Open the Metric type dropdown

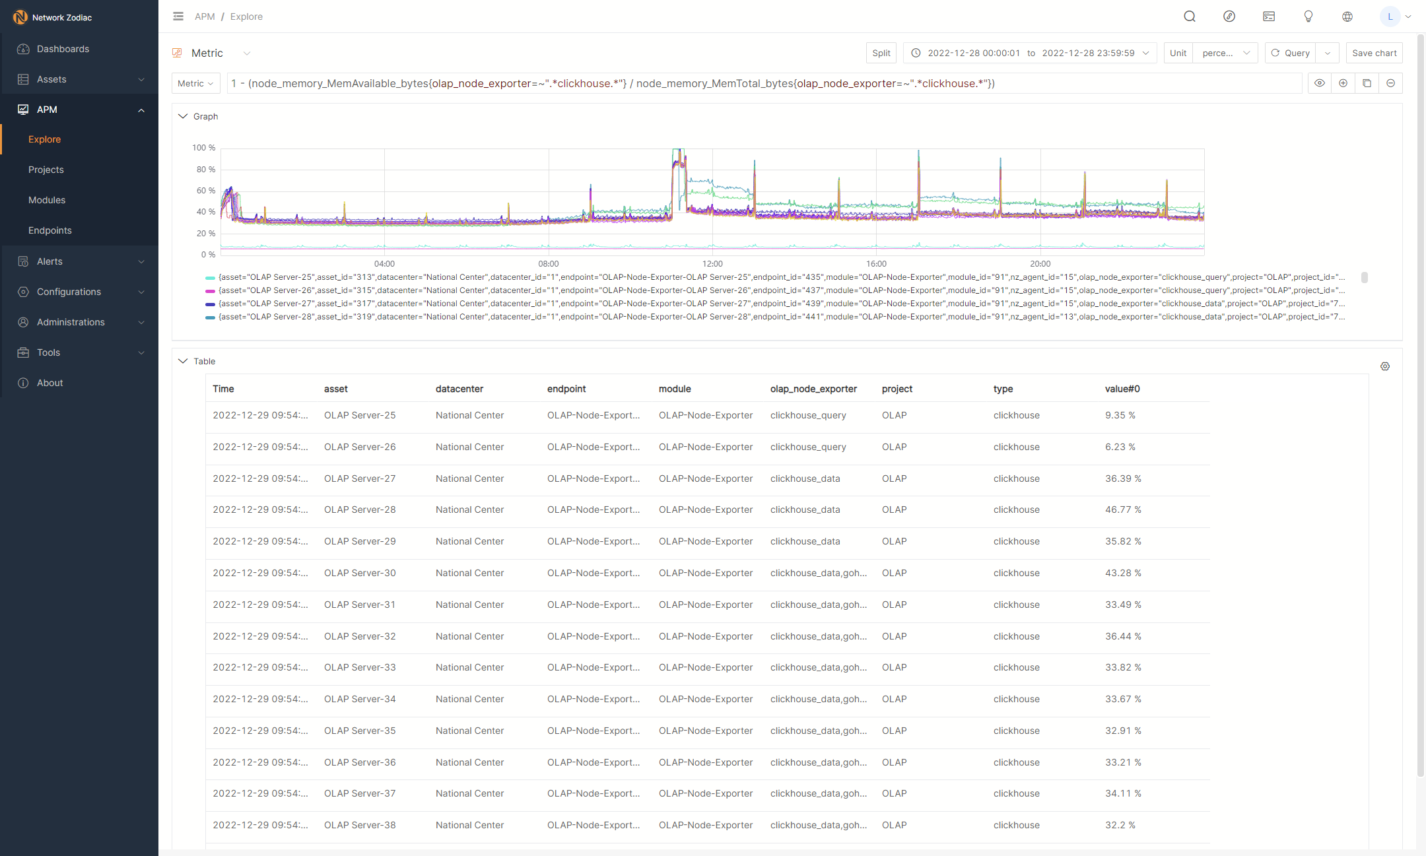[195, 83]
